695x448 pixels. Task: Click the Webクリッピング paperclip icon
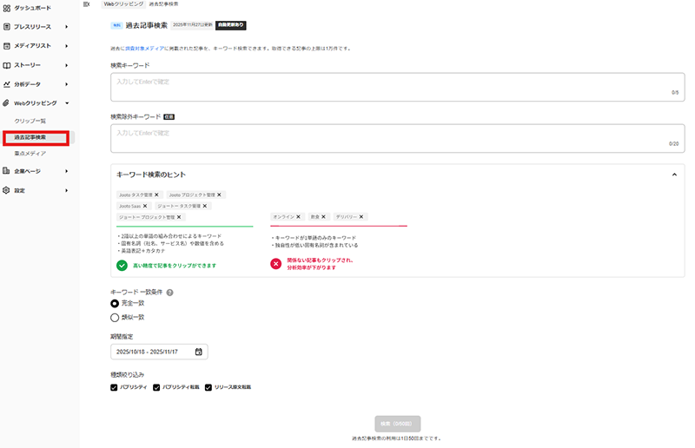coord(6,103)
